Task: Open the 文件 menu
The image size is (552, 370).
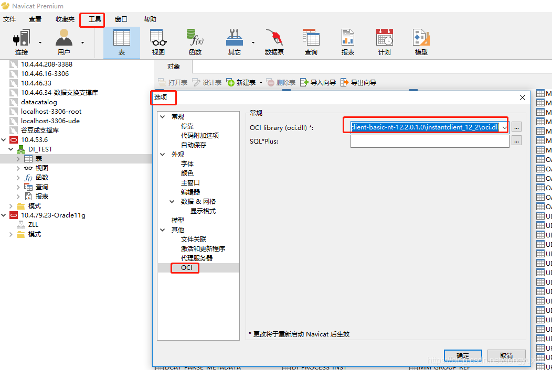Action: [x=9, y=19]
